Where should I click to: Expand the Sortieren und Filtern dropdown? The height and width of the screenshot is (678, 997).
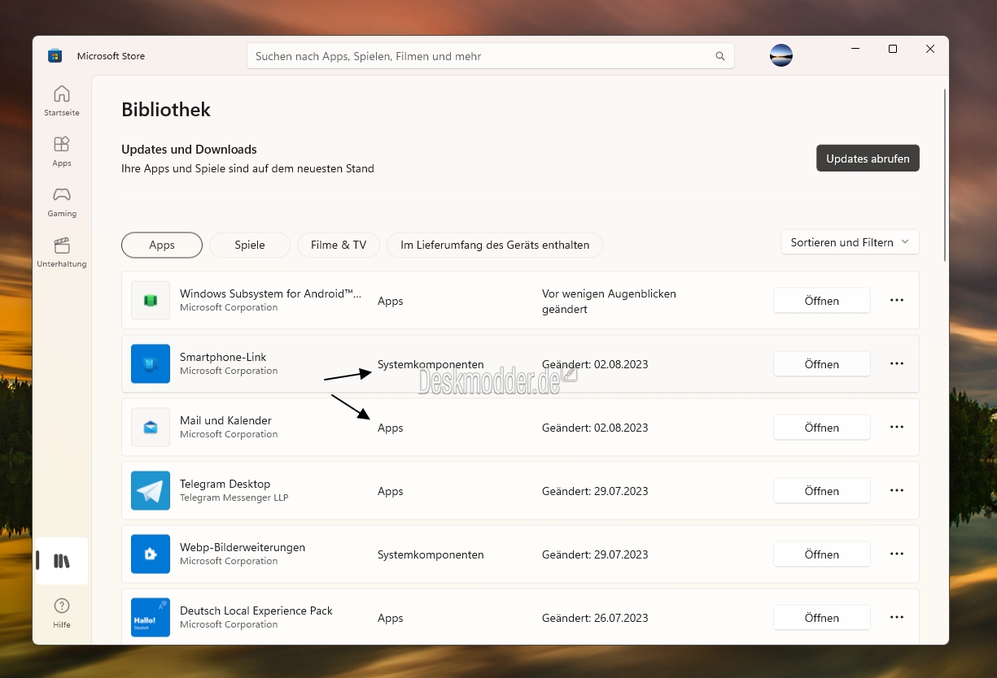pyautogui.click(x=850, y=242)
